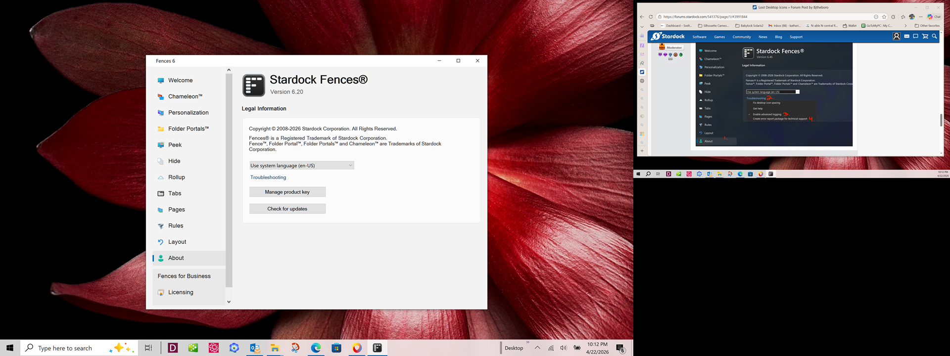Open Copilot Chat button in Edge
The width and height of the screenshot is (950, 356).
coord(934,17)
